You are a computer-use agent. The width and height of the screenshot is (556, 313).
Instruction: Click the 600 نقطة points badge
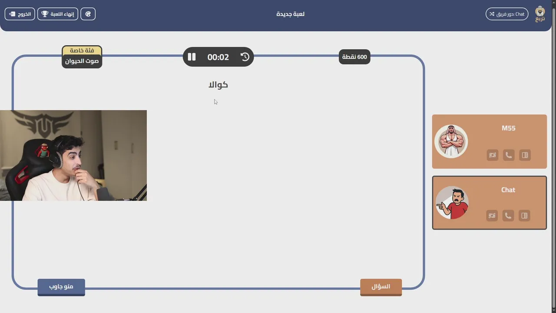pyautogui.click(x=354, y=57)
